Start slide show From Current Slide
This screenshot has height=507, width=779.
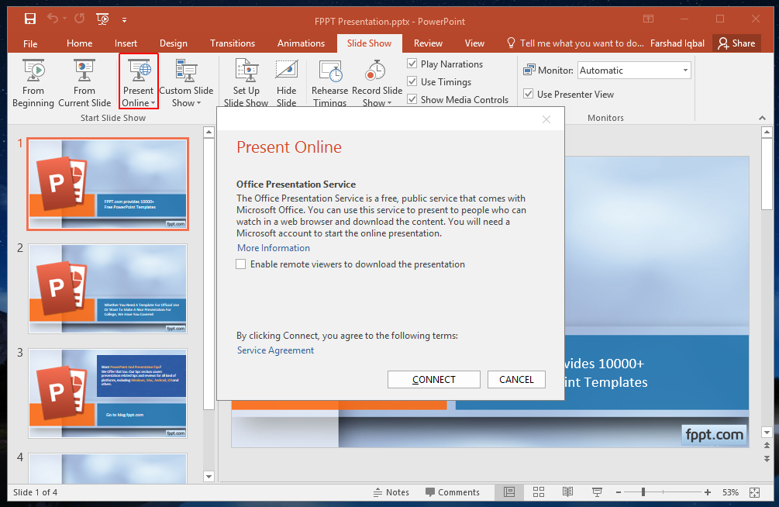click(x=84, y=82)
